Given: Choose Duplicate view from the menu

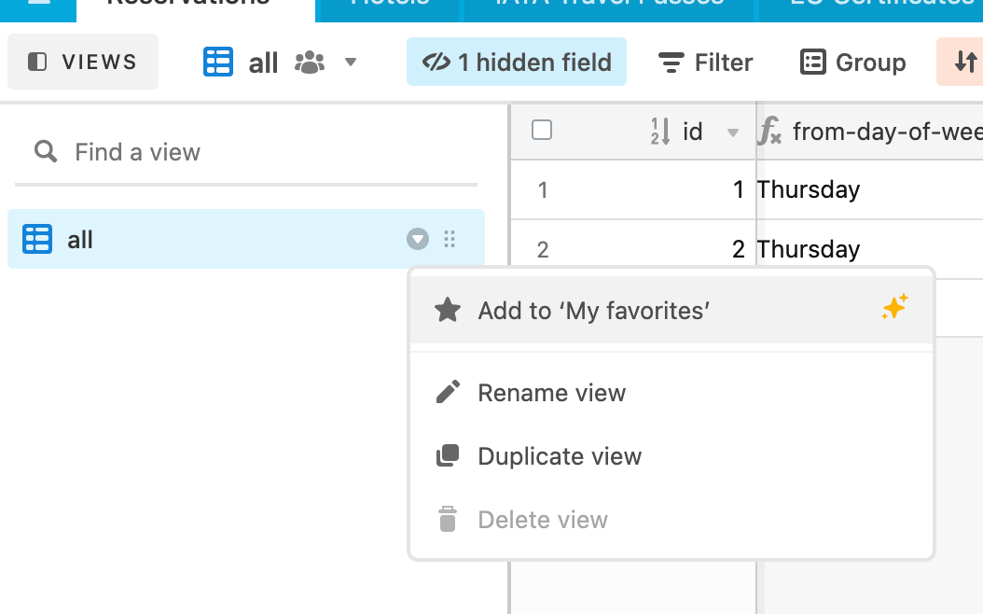Looking at the screenshot, I should pyautogui.click(x=671, y=456).
